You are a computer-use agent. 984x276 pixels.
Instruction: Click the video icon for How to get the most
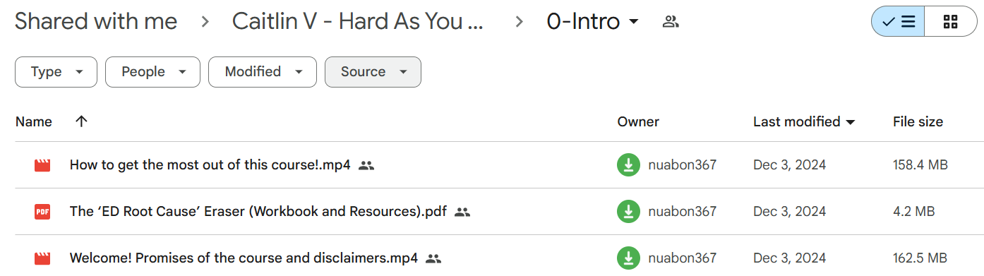pyautogui.click(x=42, y=165)
